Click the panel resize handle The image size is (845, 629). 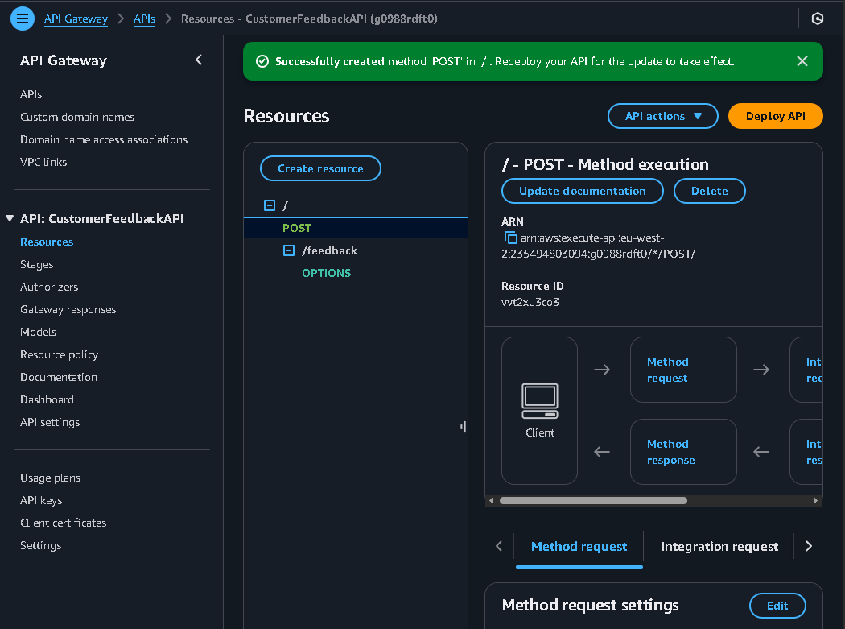point(464,427)
